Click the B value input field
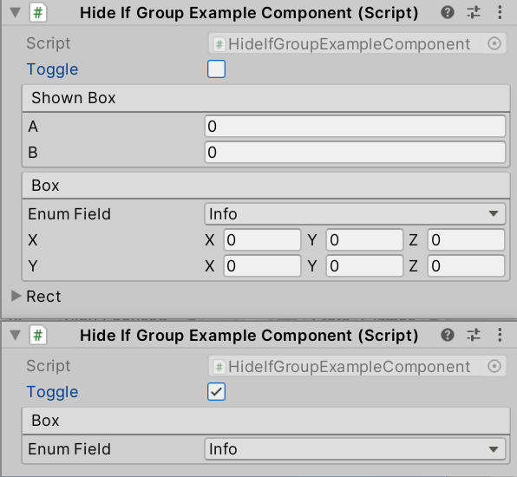The image size is (517, 477). tap(355, 153)
